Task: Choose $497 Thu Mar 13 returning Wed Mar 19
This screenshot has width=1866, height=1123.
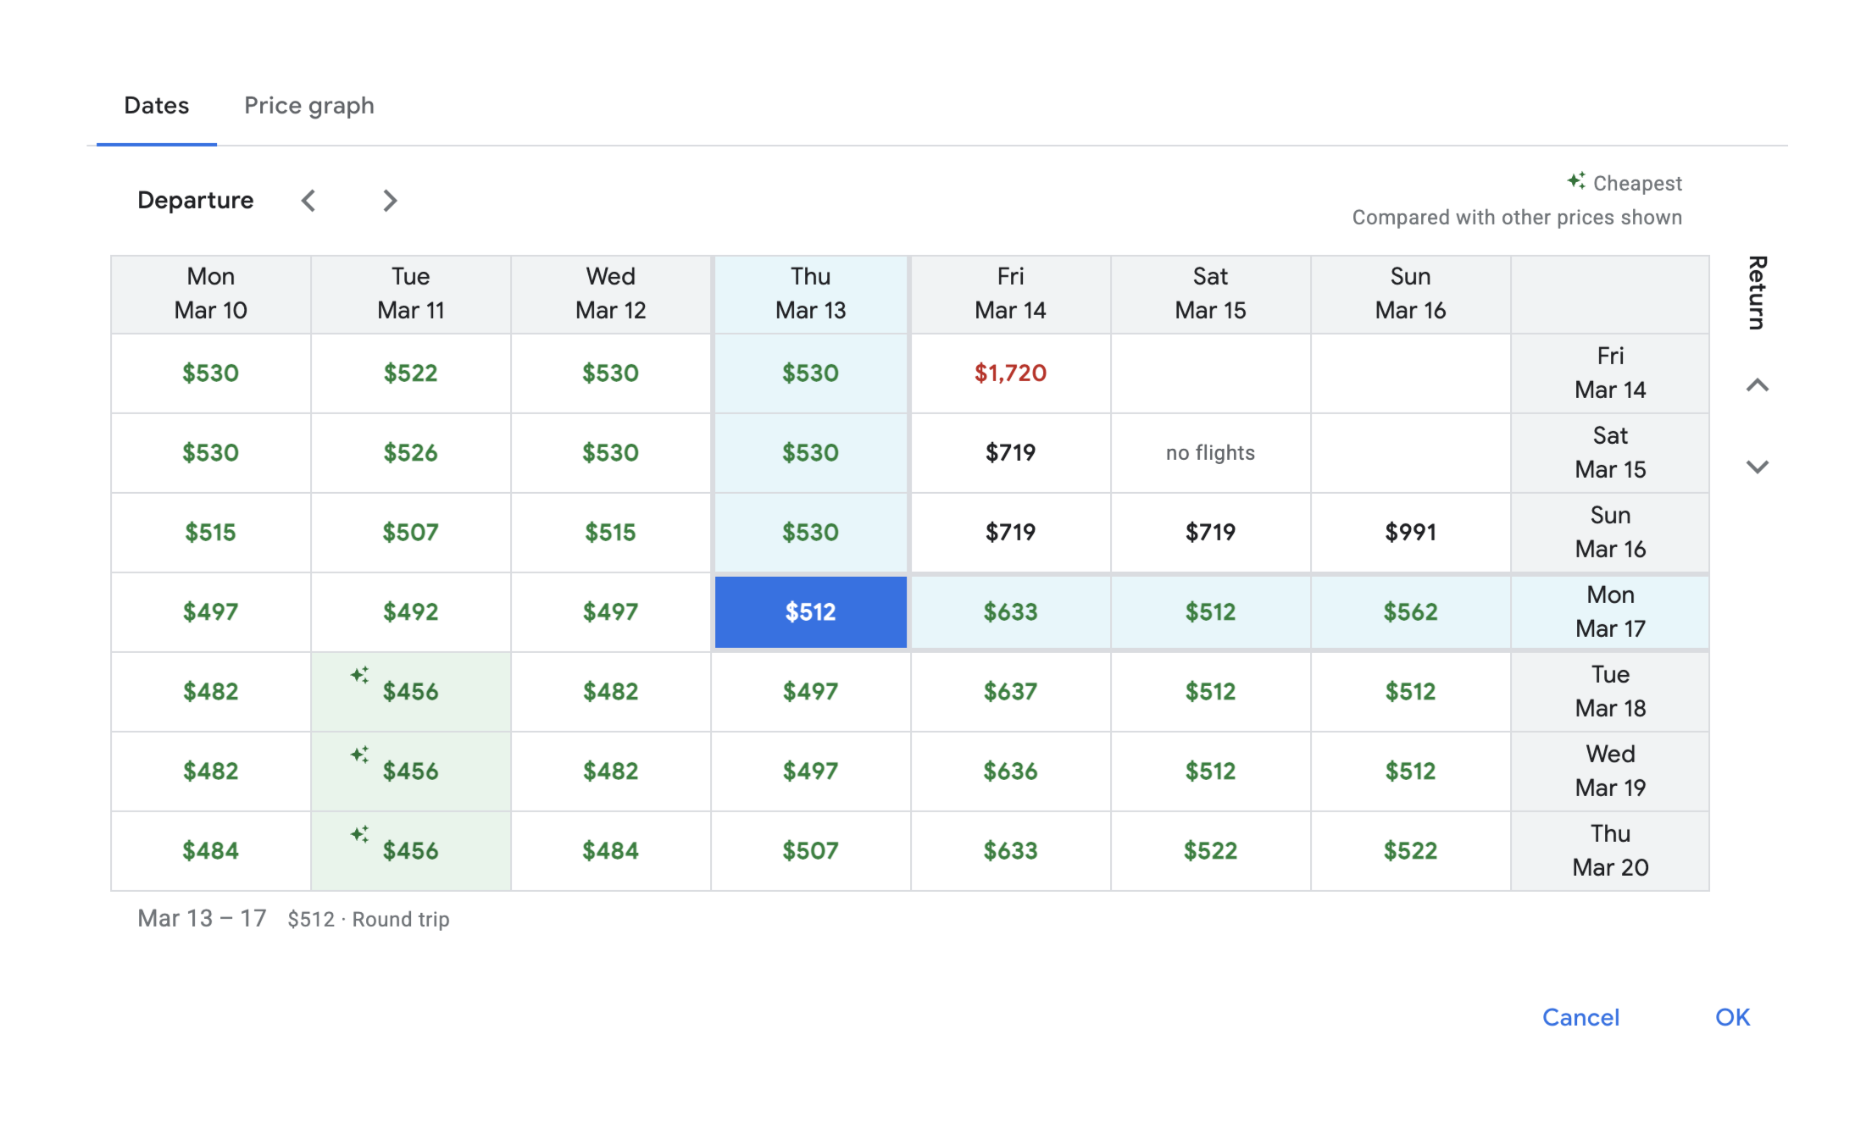Action: coord(811,772)
